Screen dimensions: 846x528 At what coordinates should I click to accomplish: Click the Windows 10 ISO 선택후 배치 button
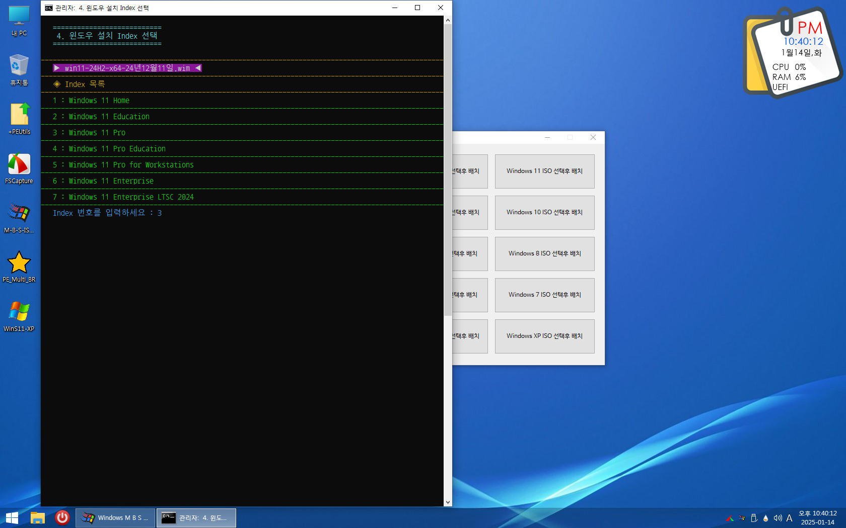tap(544, 213)
